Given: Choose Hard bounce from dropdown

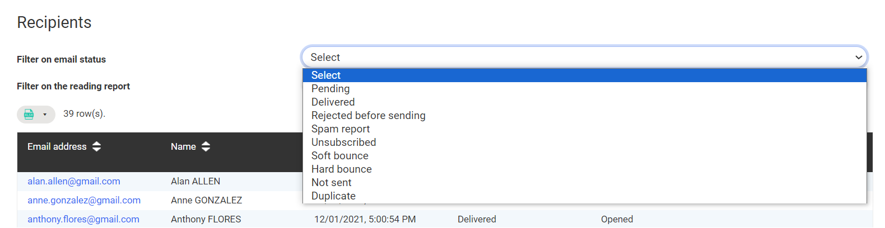Looking at the screenshot, I should 341,169.
